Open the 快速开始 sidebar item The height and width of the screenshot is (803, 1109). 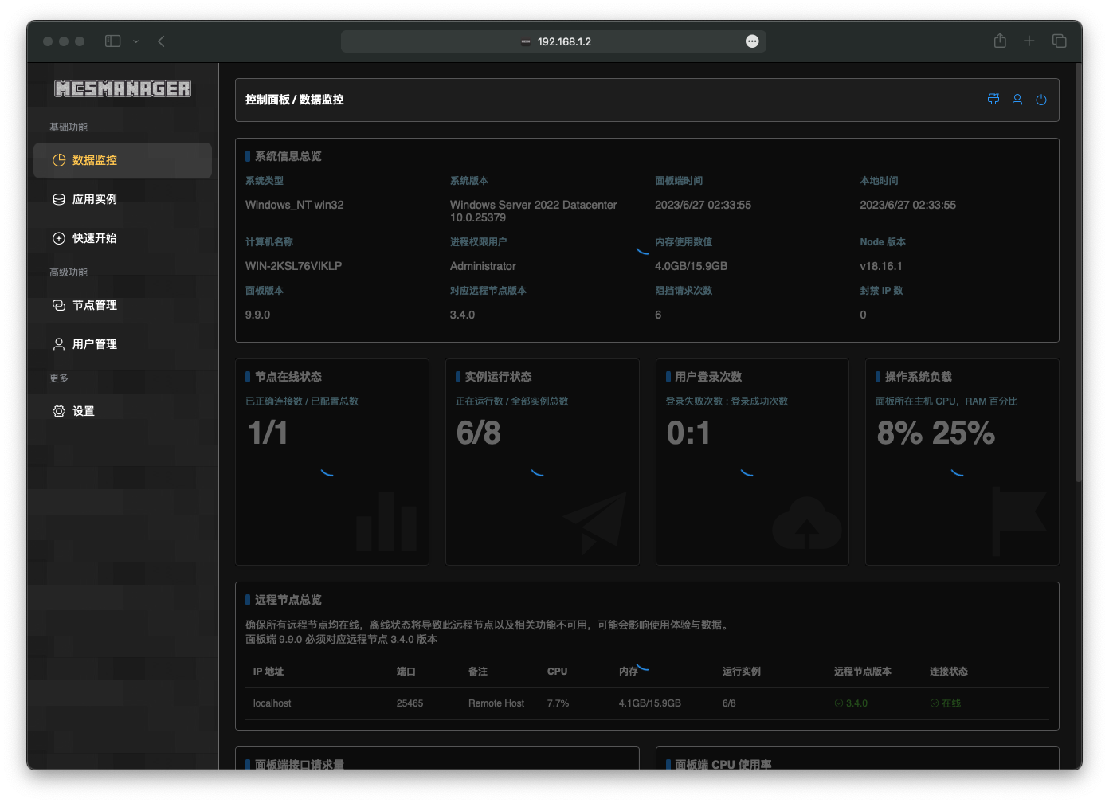pyautogui.click(x=123, y=238)
